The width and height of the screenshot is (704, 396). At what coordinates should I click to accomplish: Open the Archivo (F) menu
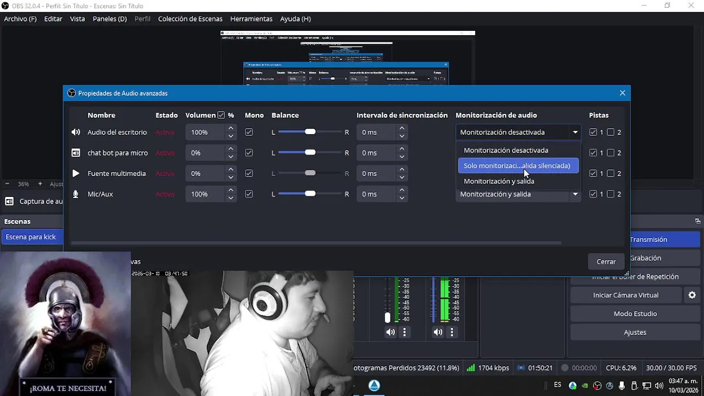20,19
